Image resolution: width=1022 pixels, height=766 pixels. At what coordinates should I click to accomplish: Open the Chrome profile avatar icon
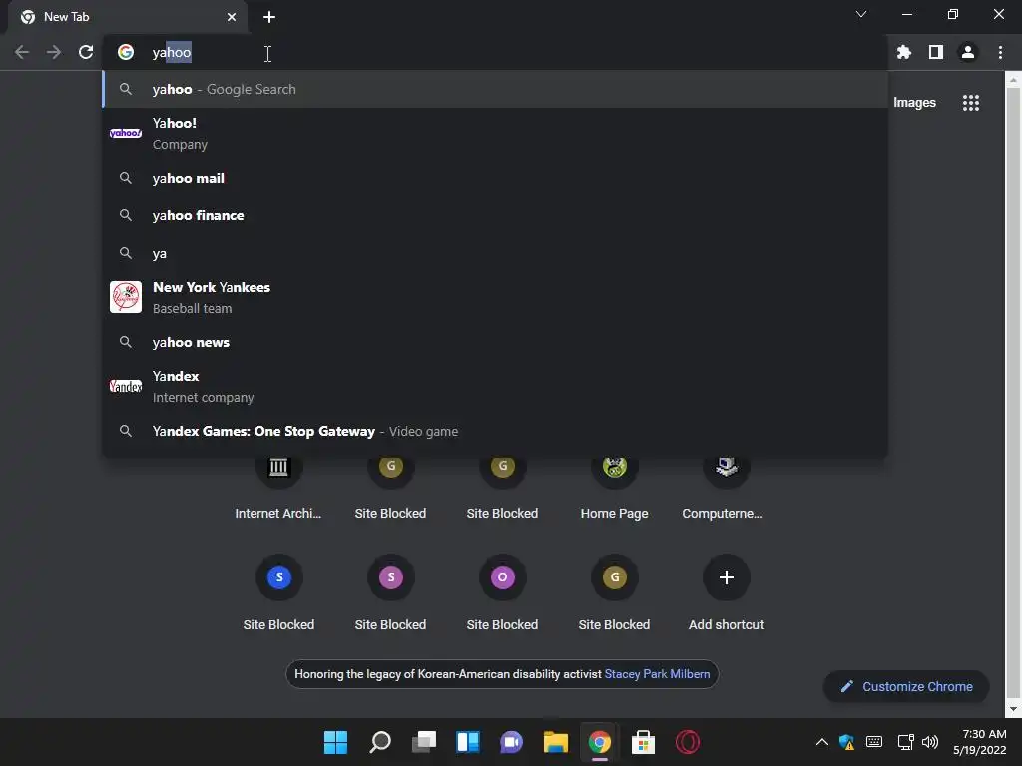click(968, 52)
